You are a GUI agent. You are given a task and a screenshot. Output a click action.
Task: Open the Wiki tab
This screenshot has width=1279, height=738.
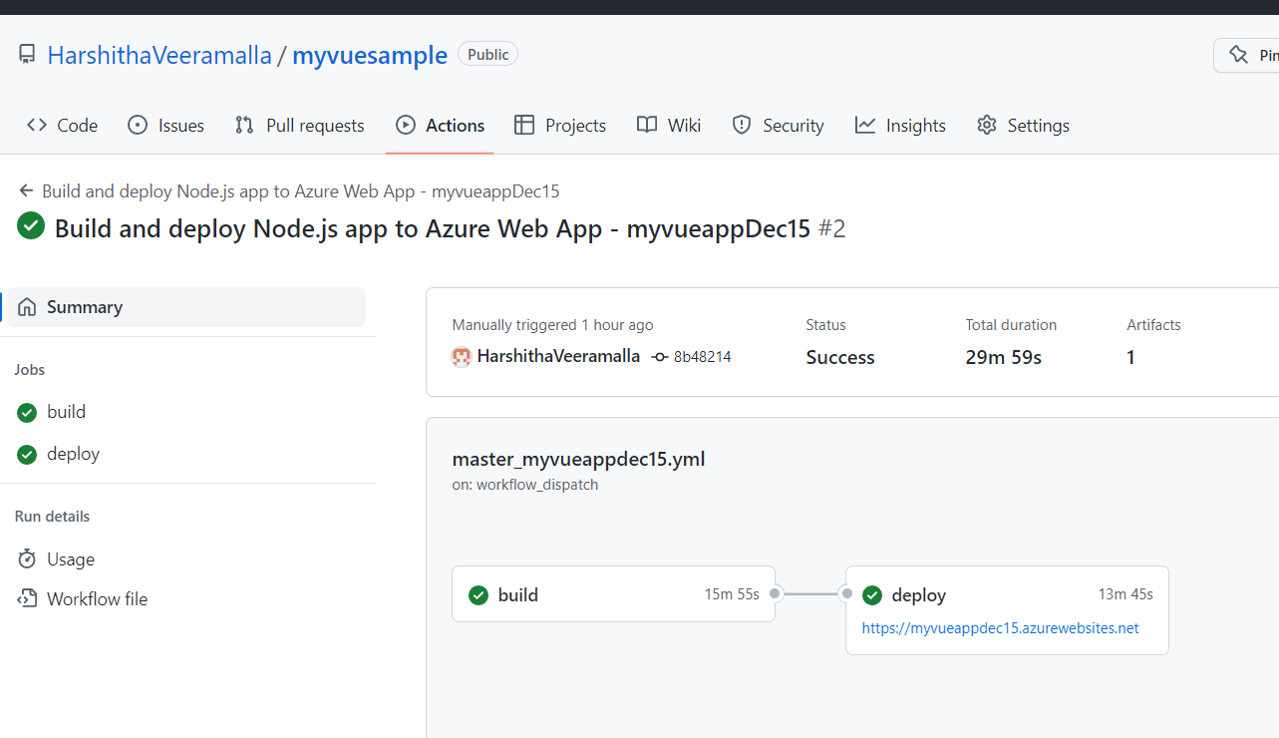[x=669, y=125]
